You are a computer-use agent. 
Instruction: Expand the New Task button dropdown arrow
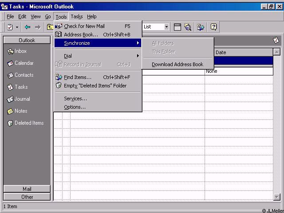tap(17, 27)
